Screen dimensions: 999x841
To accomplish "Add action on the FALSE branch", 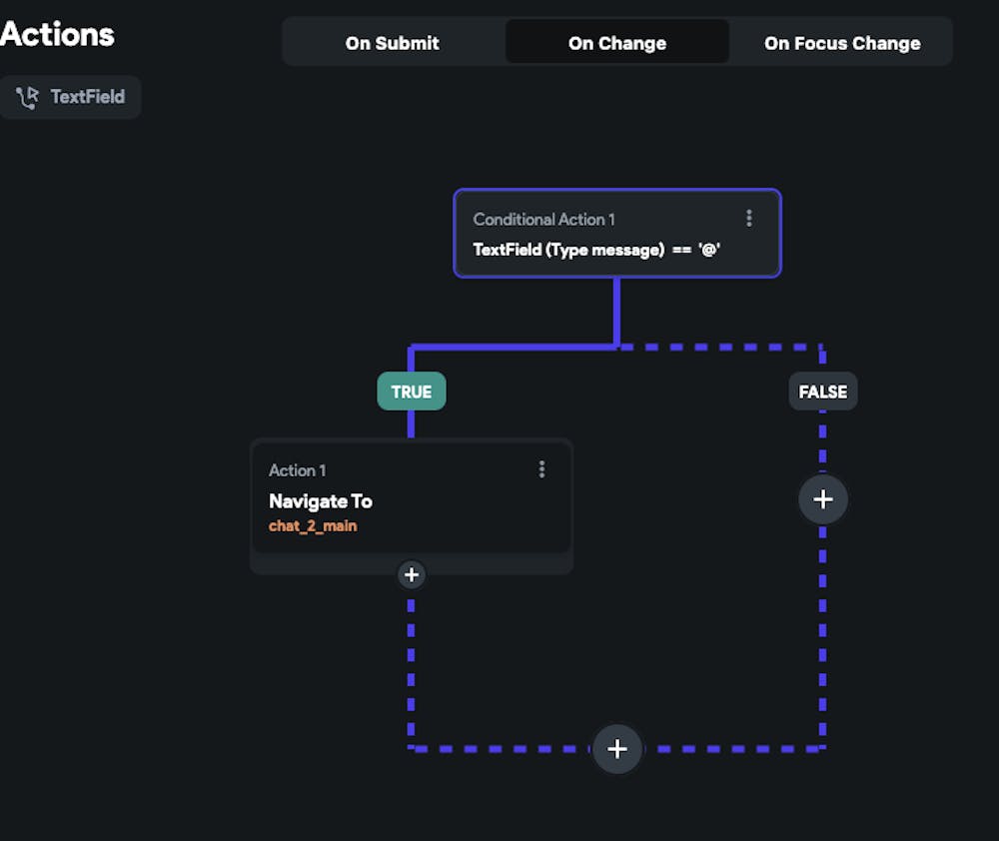I will 822,499.
